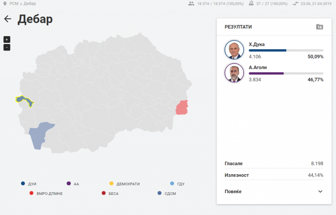Click the location pin icon in the breadcrumb

[x=5, y=3]
